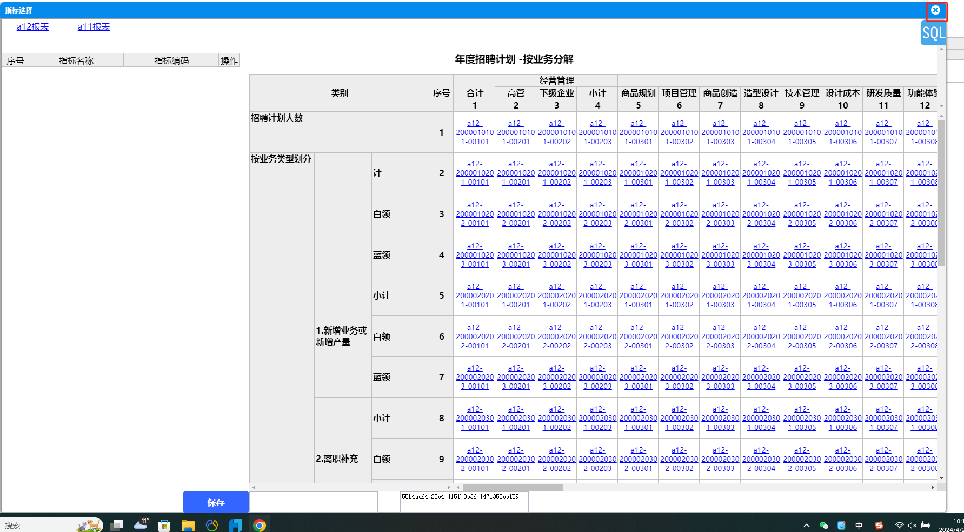Click the 按业务类型划分 row label
The height and width of the screenshot is (532, 964).
(281, 159)
